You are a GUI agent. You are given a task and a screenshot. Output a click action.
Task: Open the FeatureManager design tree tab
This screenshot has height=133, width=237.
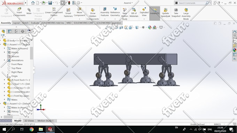point(3,31)
